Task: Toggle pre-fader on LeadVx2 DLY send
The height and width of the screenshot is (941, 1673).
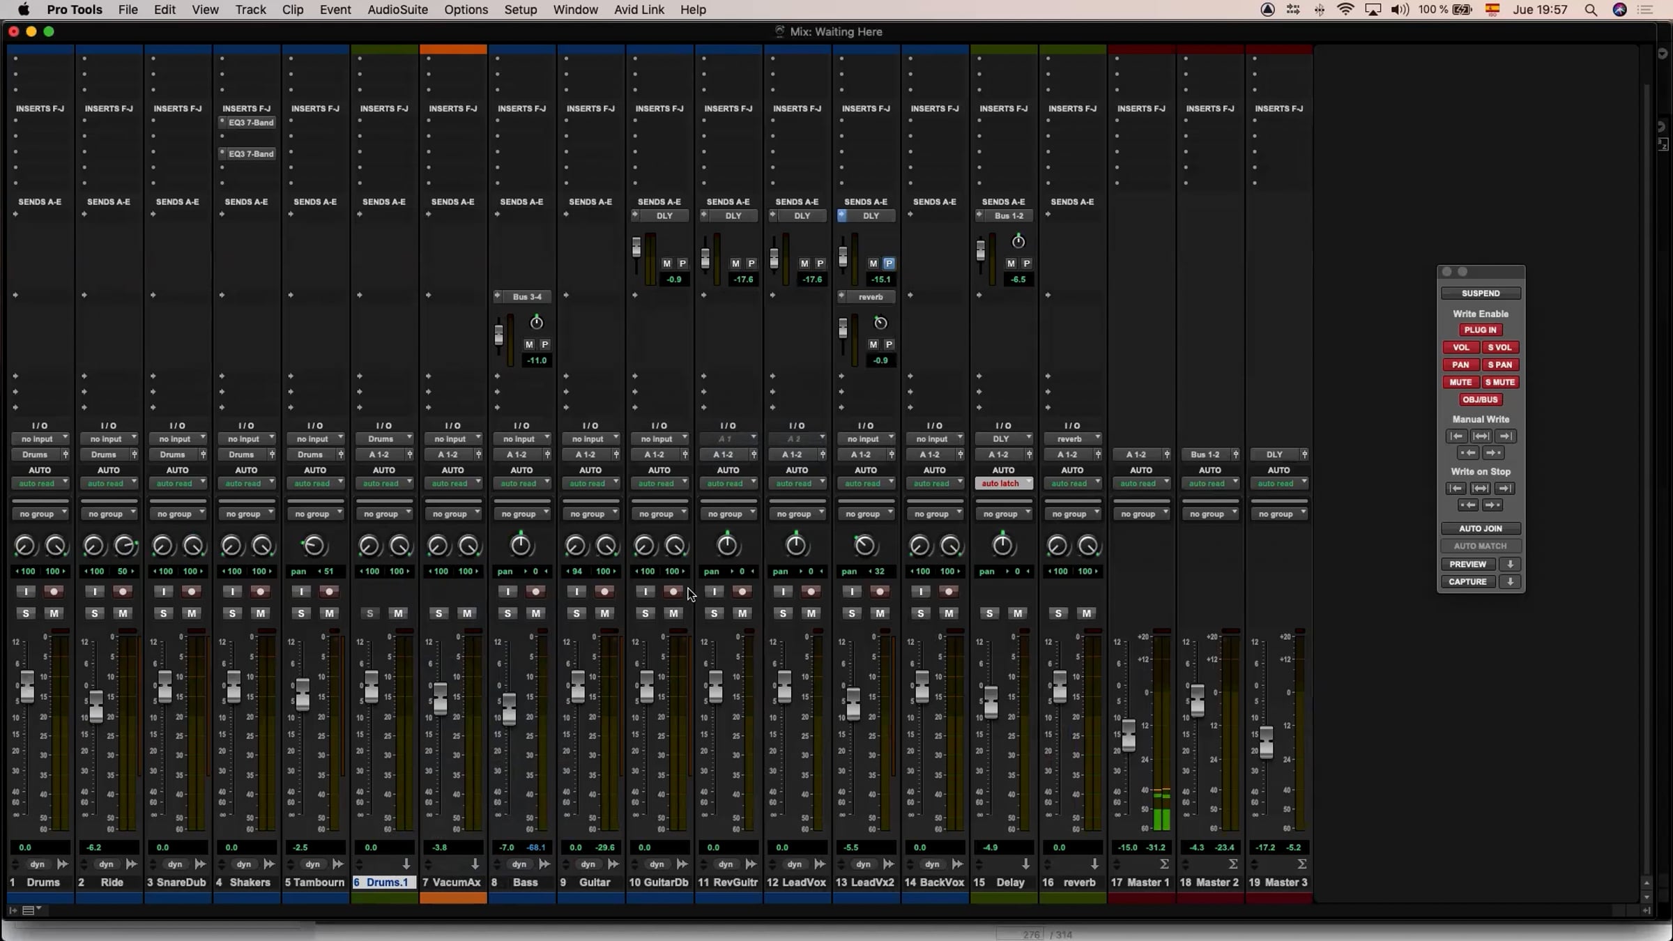Action: (x=889, y=263)
